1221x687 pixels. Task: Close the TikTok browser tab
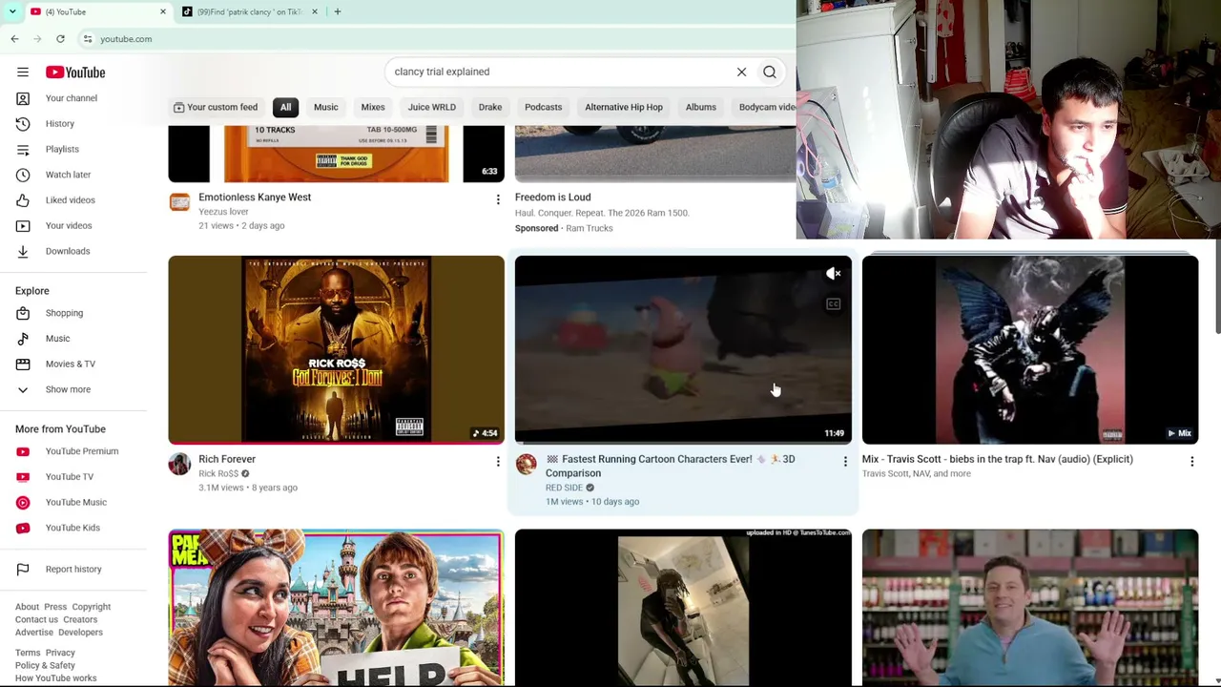pos(315,11)
